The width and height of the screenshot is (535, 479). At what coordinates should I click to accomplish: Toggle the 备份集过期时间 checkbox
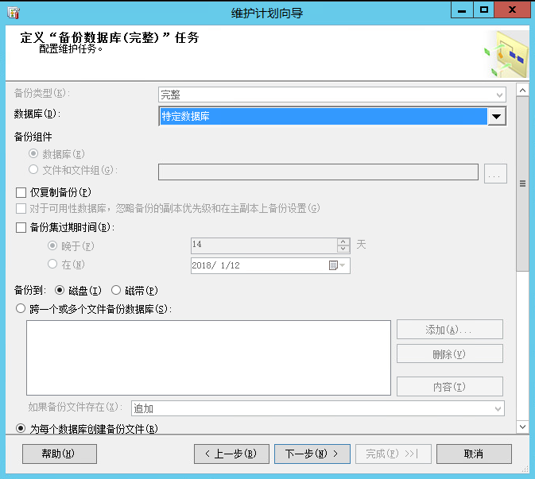coord(21,227)
